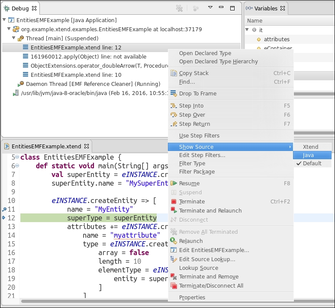
Task: Click the Step Return icon
Action: 174,124
